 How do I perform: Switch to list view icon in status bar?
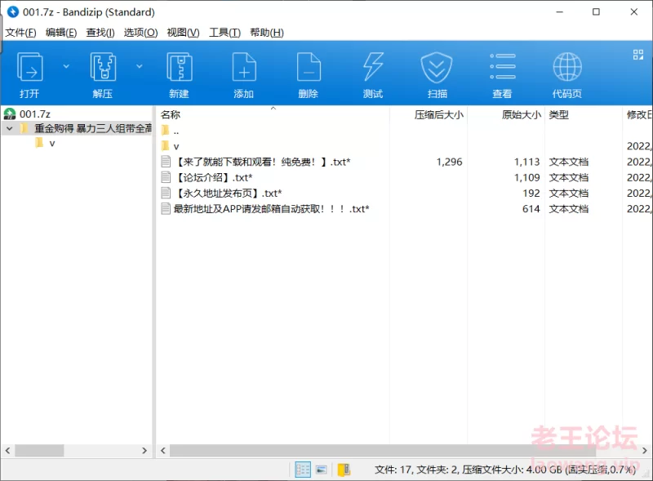pos(322,470)
